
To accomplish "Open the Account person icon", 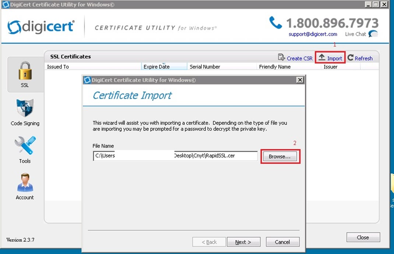I will tap(25, 182).
